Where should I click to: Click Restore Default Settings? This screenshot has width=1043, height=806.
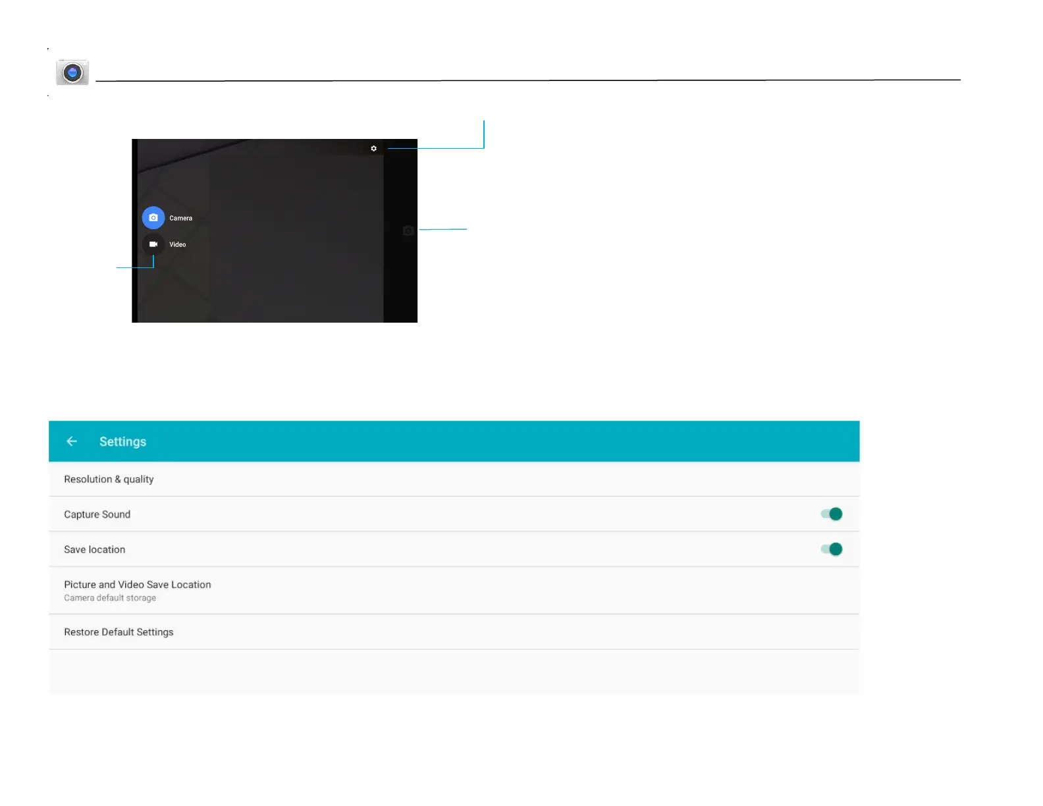tap(119, 632)
